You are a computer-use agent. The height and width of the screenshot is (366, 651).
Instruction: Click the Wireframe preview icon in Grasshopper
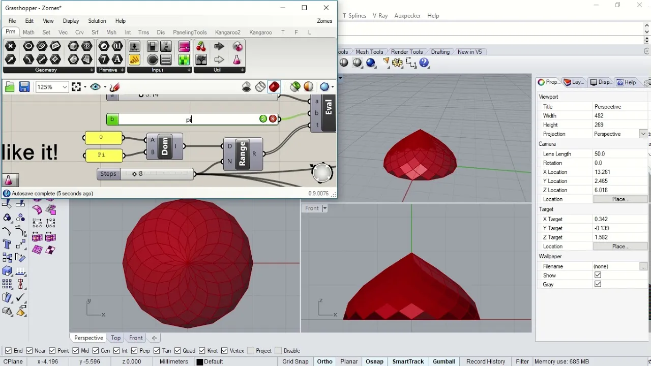pyautogui.click(x=260, y=87)
